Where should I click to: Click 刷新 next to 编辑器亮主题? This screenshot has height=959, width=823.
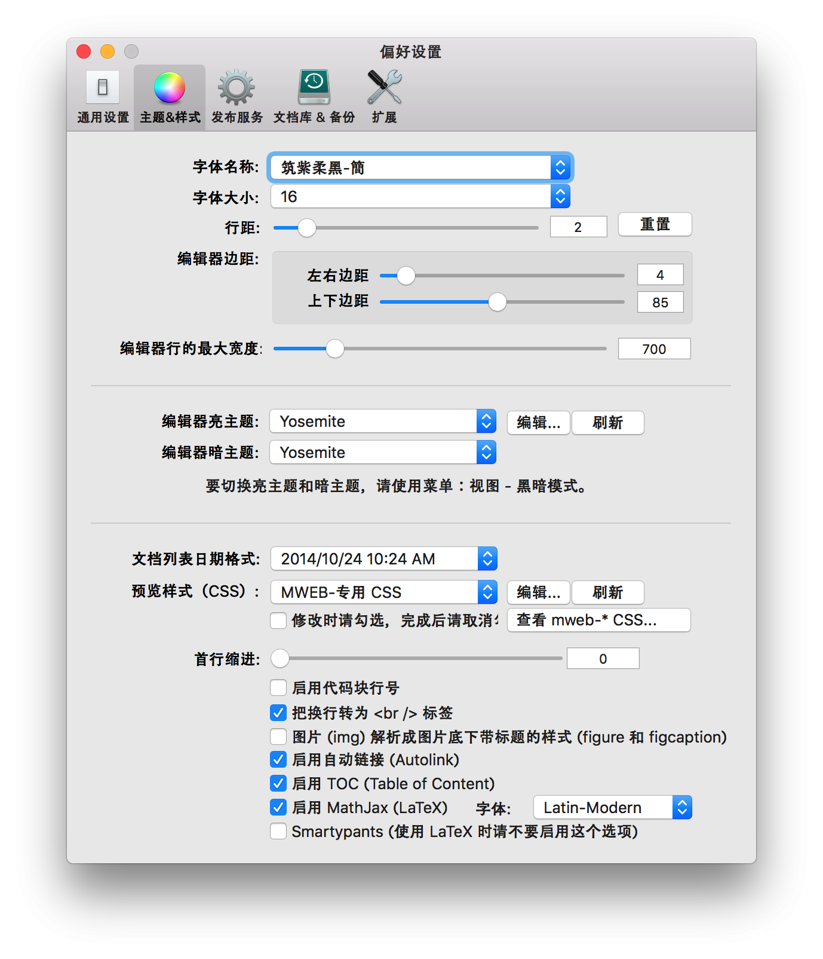coord(608,423)
